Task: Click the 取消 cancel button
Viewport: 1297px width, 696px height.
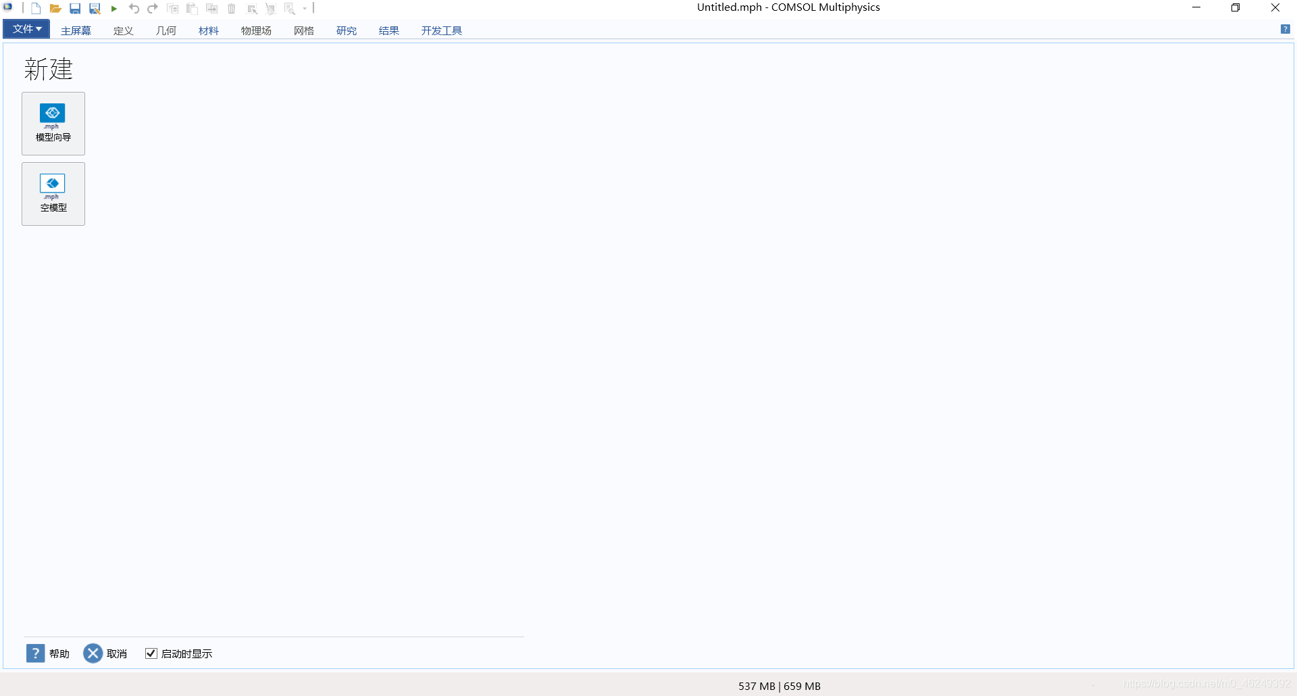Action: [105, 653]
